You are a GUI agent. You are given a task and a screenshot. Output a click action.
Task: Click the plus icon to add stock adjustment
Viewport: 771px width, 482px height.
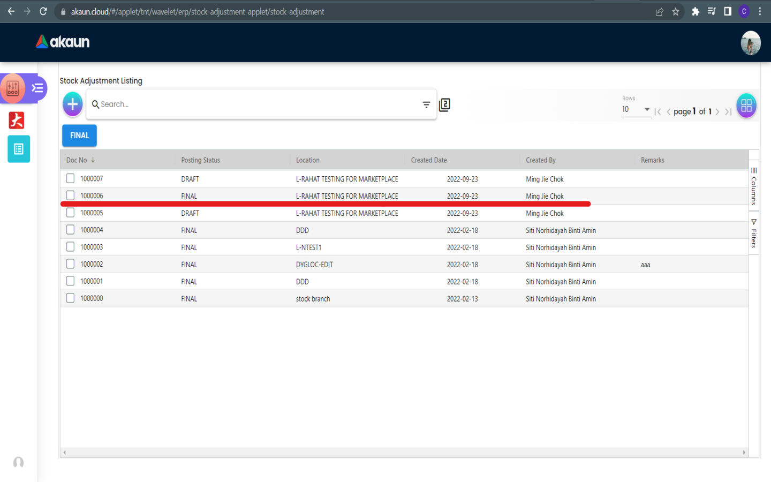click(x=72, y=104)
